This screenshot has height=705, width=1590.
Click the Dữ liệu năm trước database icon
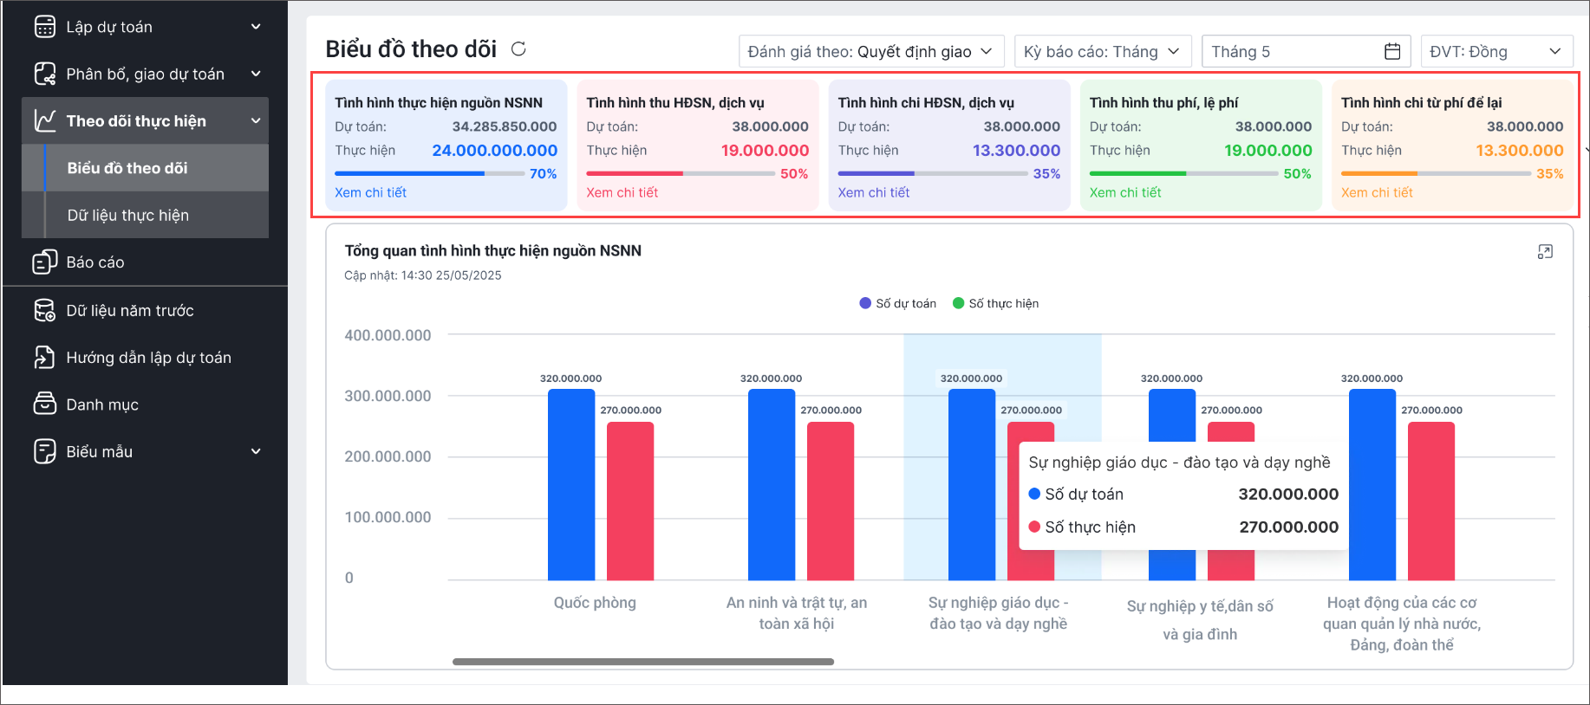(44, 310)
